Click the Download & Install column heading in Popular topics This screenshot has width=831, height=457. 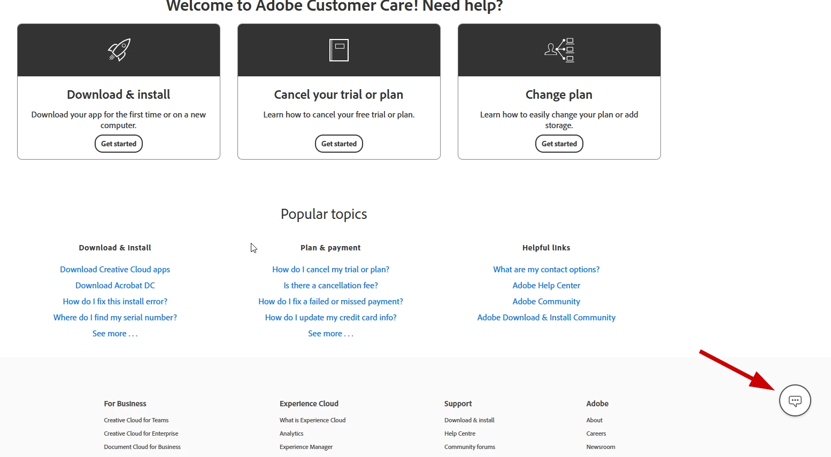click(x=115, y=248)
